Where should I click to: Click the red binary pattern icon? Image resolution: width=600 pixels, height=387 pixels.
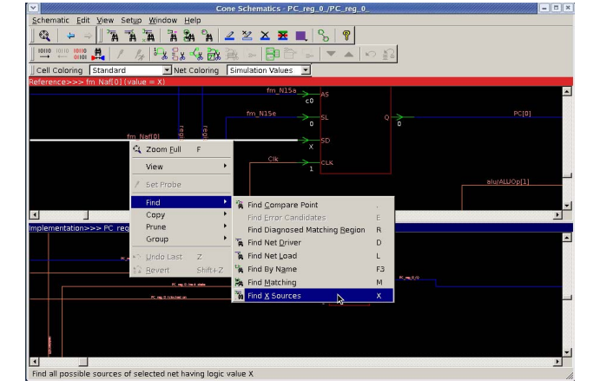pyautogui.click(x=80, y=54)
